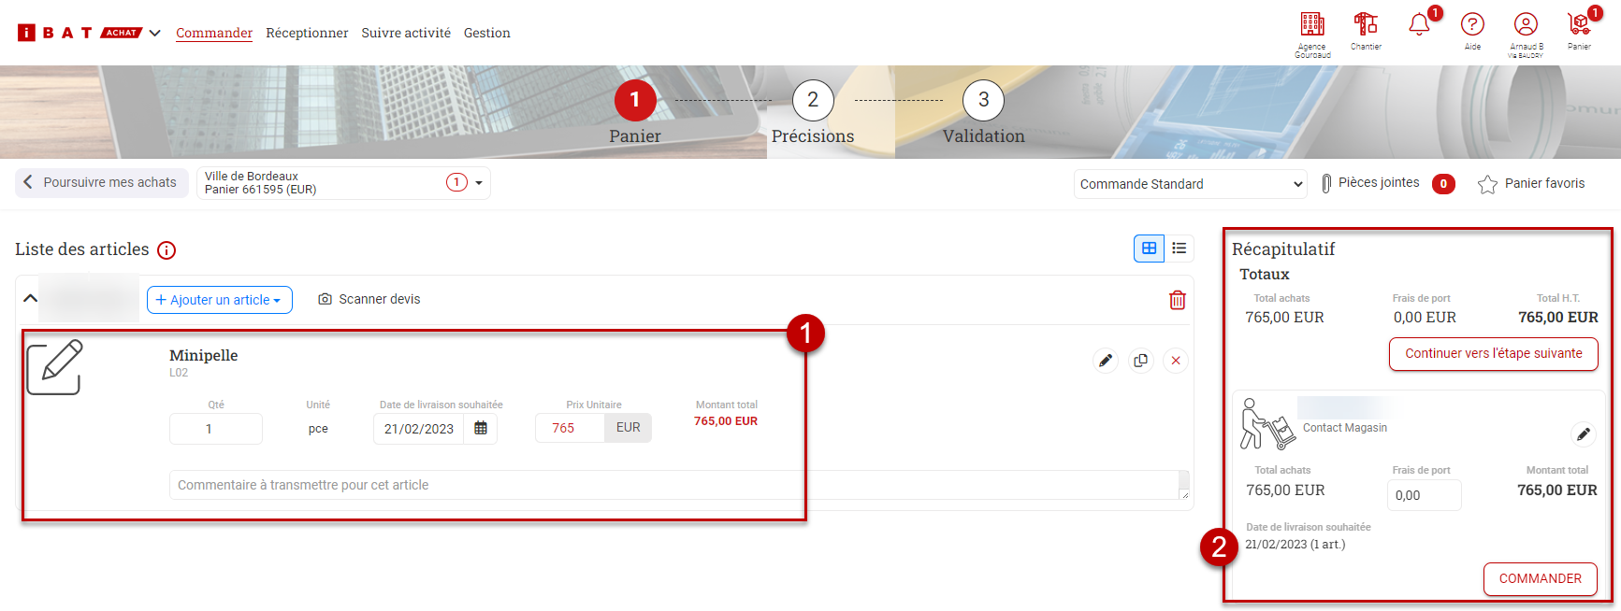Viewport: 1621px width, 611px height.
Task: Open notifications bell
Action: (x=1419, y=25)
